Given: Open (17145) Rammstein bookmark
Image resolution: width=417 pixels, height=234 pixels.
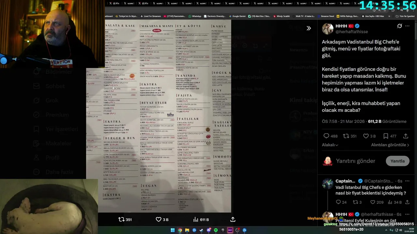Looking at the screenshot, I should (174, 16).
